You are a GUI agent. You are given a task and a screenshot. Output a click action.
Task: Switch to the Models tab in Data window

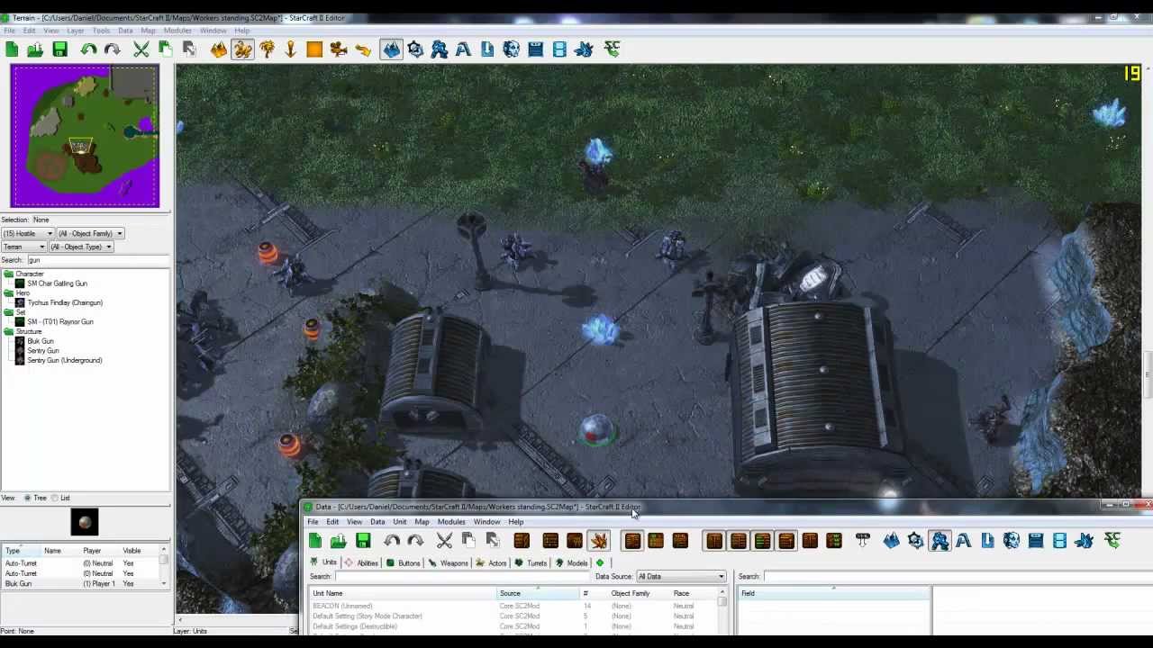coord(572,563)
